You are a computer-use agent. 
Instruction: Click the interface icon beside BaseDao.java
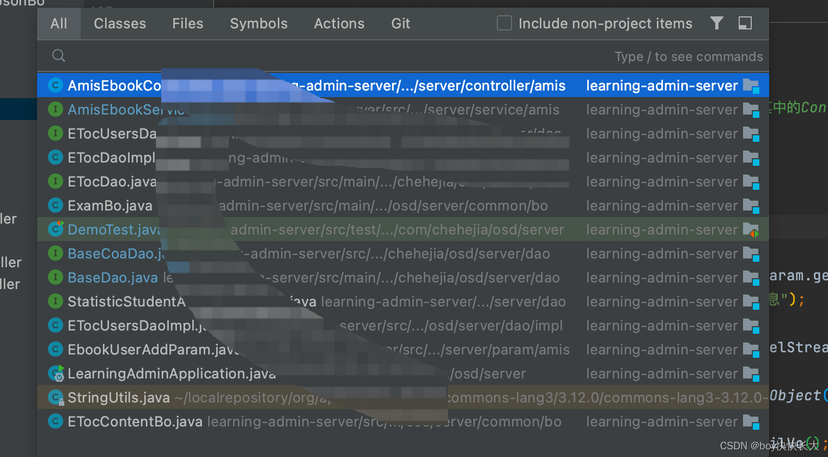click(x=55, y=278)
